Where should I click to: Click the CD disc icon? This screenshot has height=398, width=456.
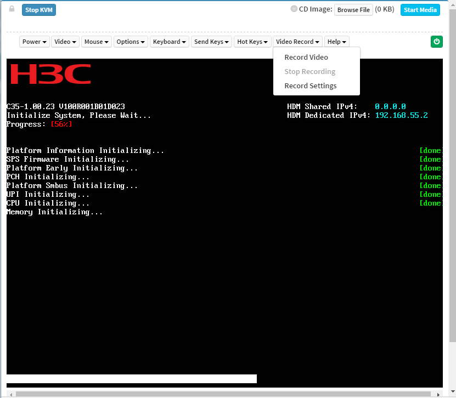pos(294,9)
